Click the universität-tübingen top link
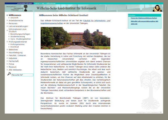168x120 pixels. click(25, 3)
